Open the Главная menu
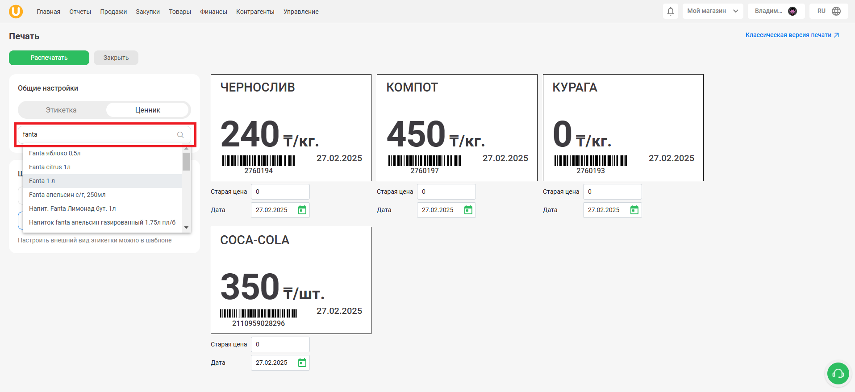The image size is (855, 392). [x=48, y=12]
